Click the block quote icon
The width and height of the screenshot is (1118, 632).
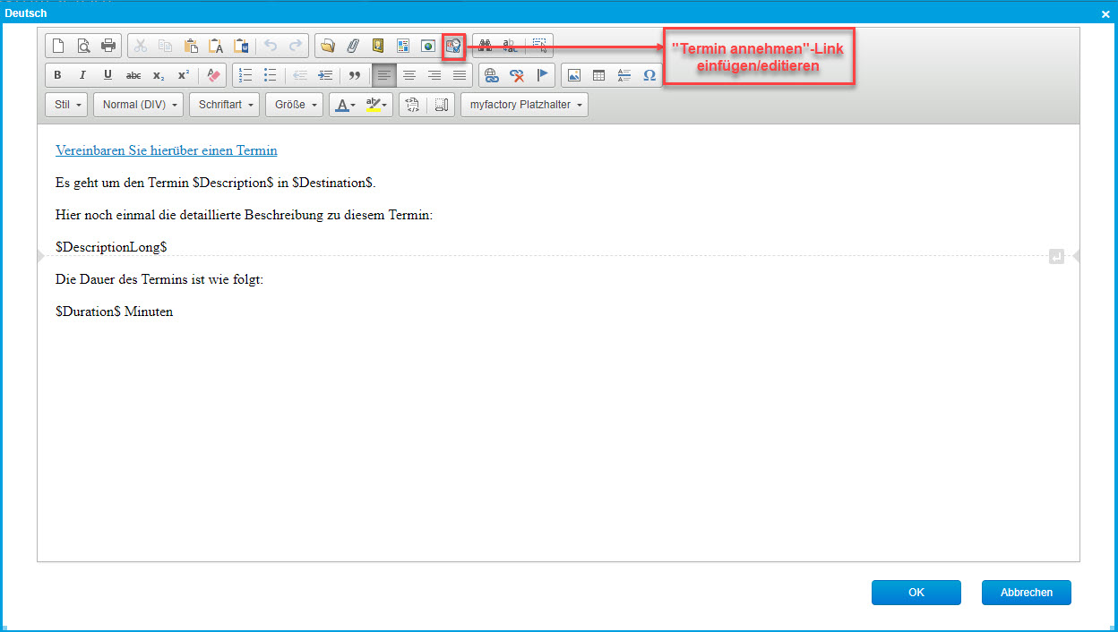click(354, 75)
